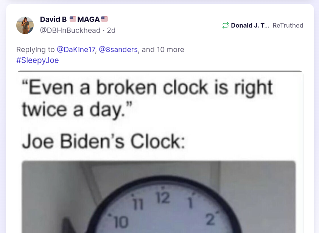
Task: Click David B's profile avatar
Action: click(x=25, y=25)
